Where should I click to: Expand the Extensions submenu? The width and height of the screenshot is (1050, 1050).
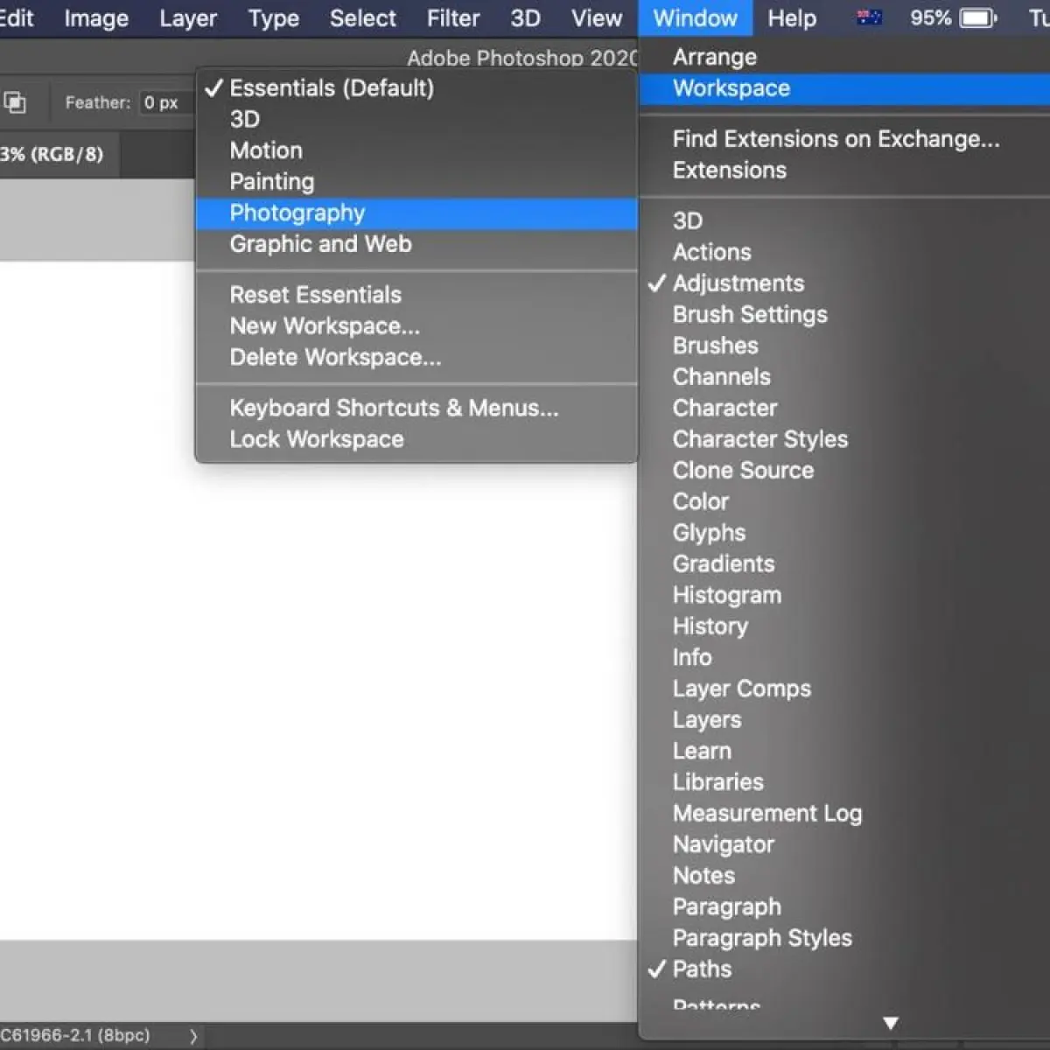[x=844, y=171]
